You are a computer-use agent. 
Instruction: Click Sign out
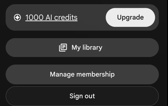(x=82, y=96)
